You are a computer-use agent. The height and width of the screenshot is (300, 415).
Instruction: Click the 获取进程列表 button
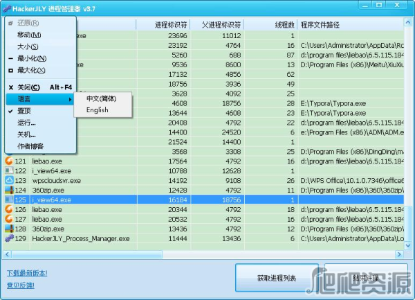click(x=277, y=278)
